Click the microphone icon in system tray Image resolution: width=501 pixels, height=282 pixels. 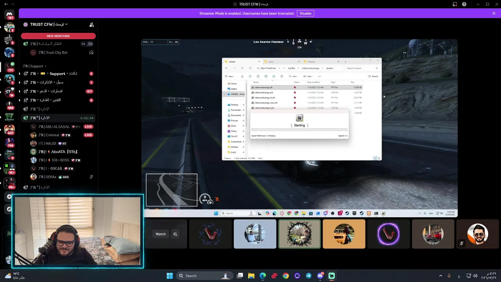pos(449,276)
